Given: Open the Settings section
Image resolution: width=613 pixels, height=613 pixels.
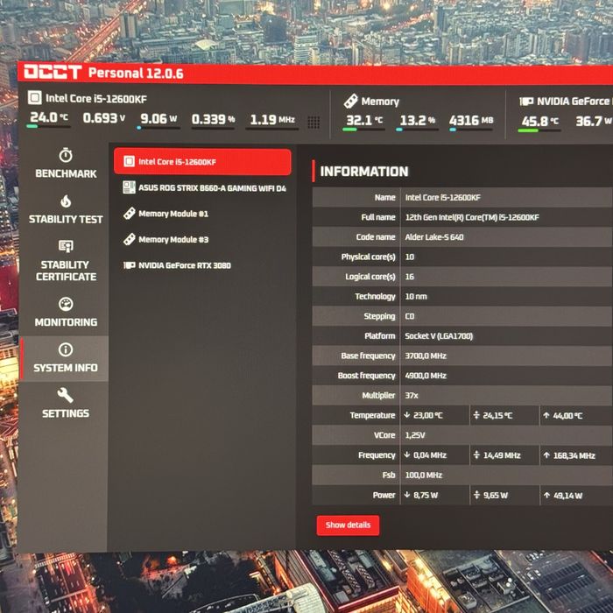Looking at the screenshot, I should [66, 403].
